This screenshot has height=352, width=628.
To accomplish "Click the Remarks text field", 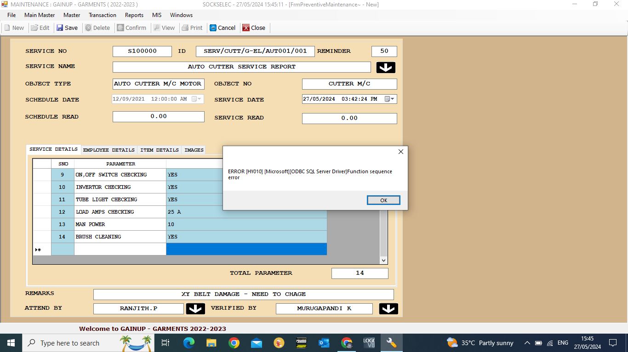I will (x=243, y=294).
